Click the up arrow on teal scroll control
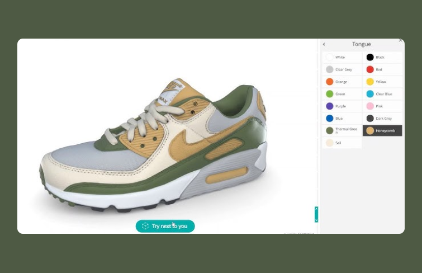This screenshot has height=273, width=422. click(316, 209)
